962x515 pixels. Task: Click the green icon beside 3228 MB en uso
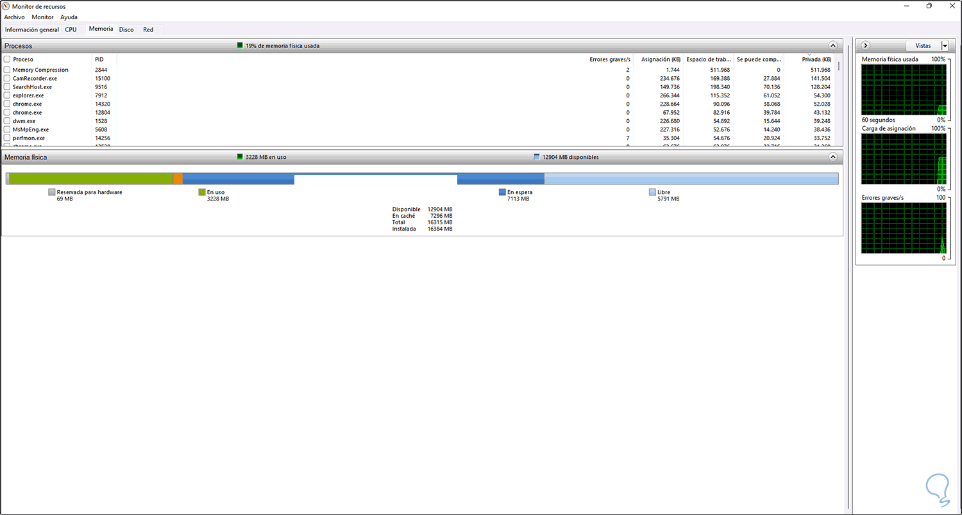click(x=240, y=157)
